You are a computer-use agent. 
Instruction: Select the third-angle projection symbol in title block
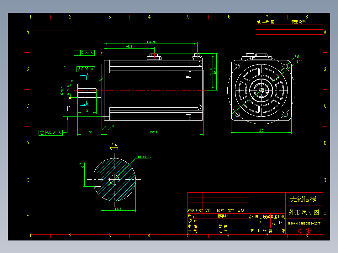tap(301, 231)
